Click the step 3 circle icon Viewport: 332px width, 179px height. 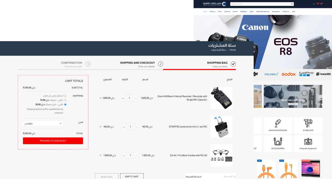[x=88, y=64]
